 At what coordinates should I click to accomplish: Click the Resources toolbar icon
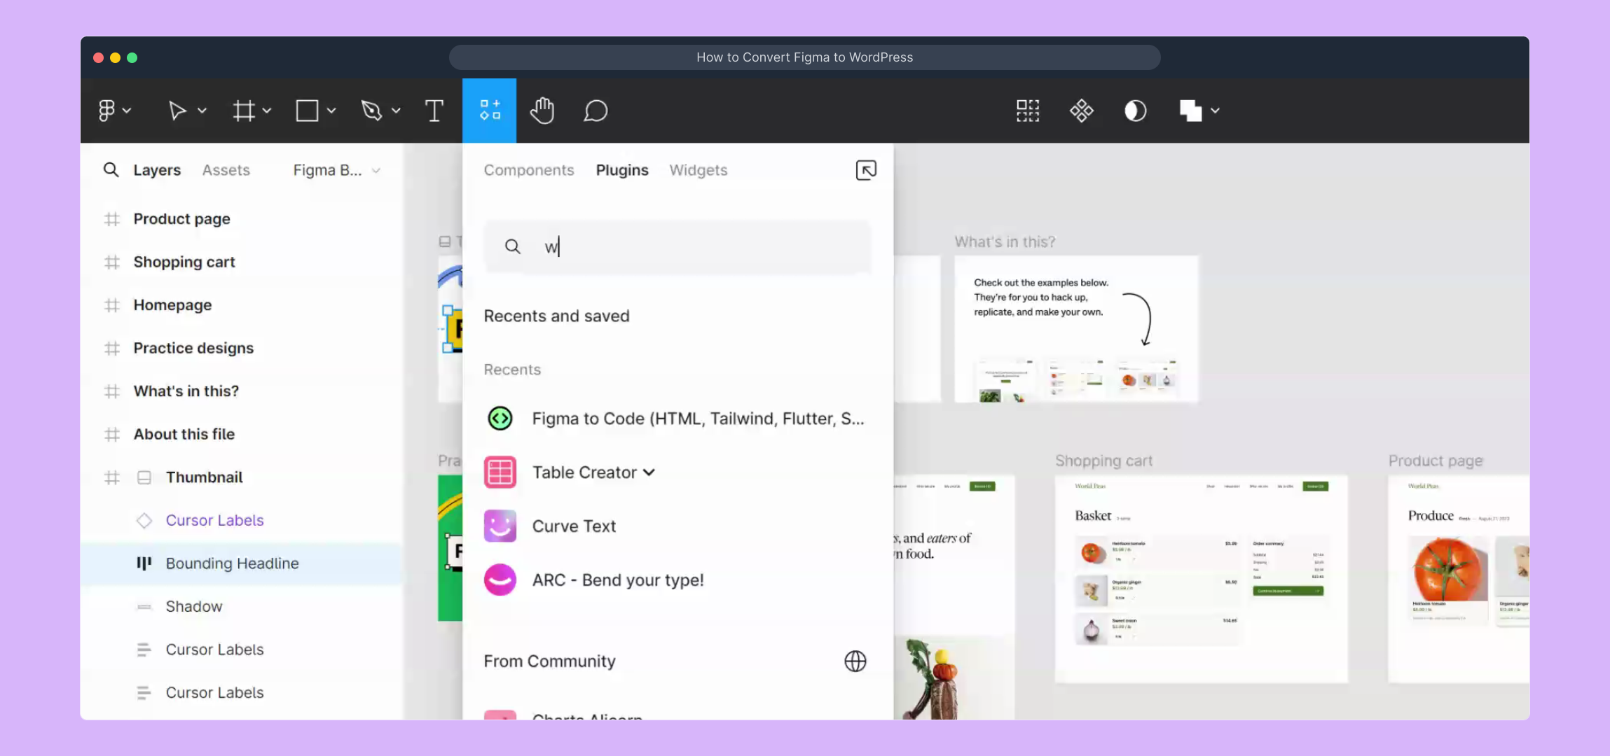pyautogui.click(x=489, y=111)
